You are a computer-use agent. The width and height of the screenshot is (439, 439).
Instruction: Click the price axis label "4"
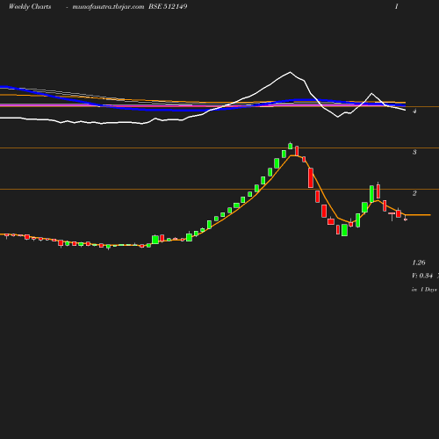pyautogui.click(x=414, y=111)
